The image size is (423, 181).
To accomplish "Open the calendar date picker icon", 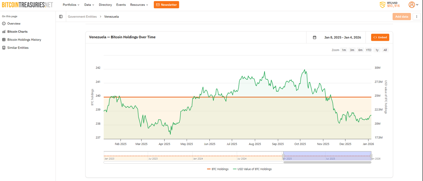I will 315,37.
